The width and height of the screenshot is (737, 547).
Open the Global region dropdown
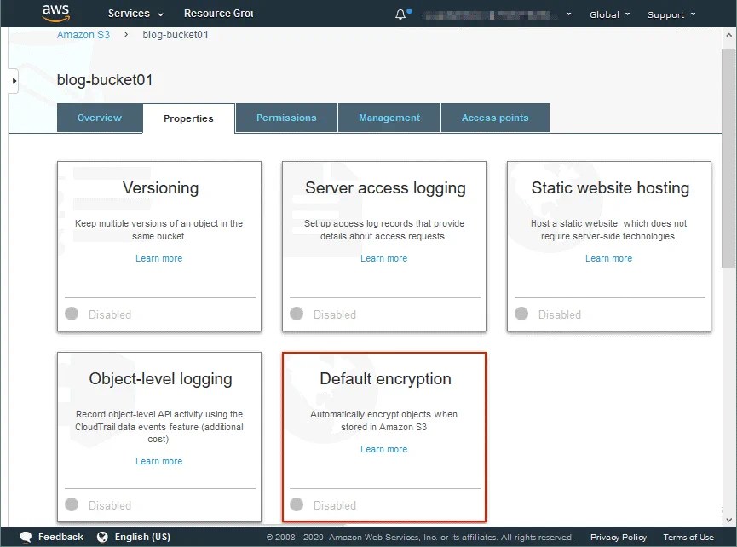(x=607, y=14)
